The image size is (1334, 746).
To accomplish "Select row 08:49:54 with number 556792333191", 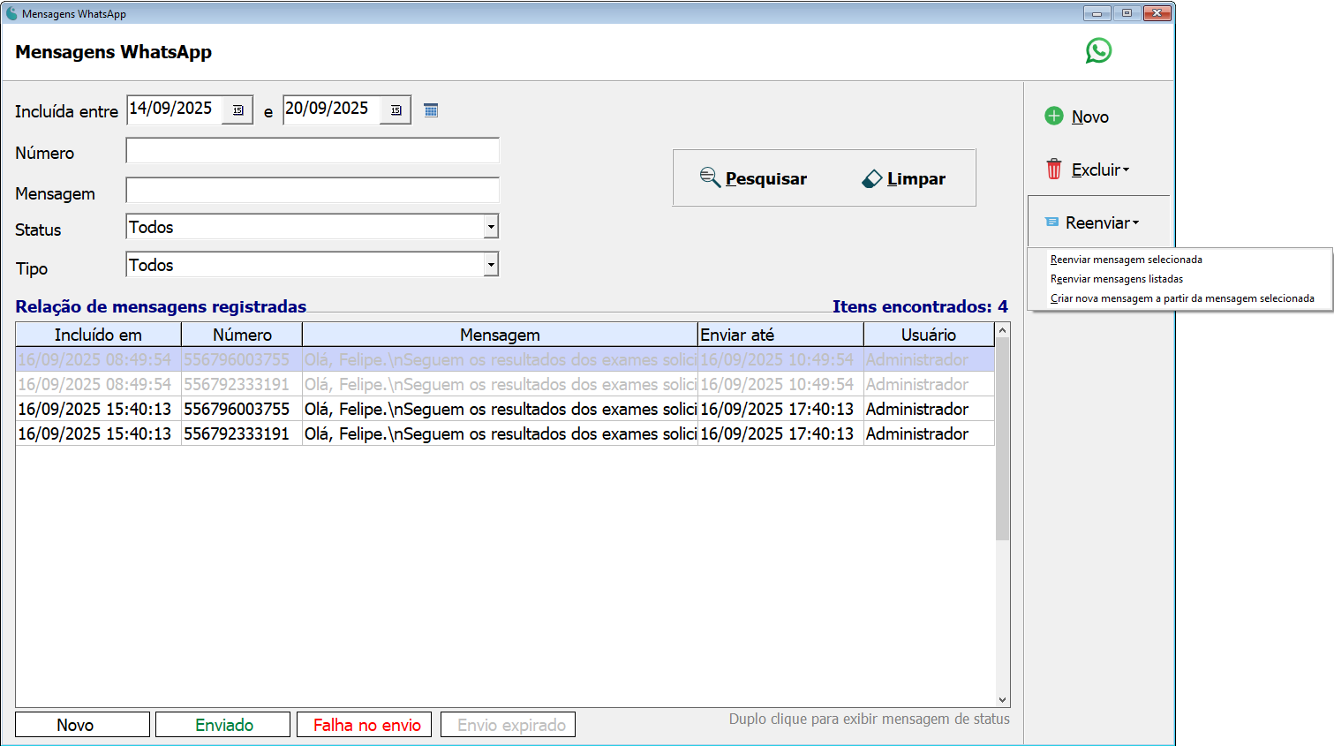I will tap(505, 384).
